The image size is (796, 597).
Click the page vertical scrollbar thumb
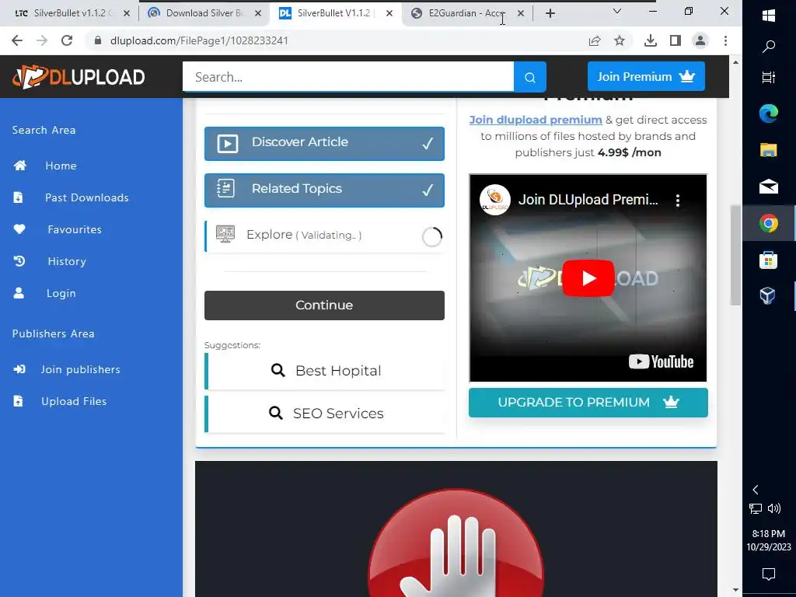tap(735, 255)
